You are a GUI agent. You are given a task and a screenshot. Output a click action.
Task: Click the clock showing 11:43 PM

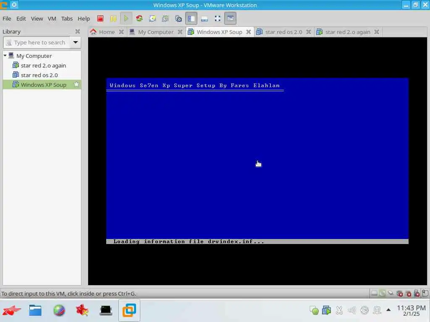tap(411, 311)
